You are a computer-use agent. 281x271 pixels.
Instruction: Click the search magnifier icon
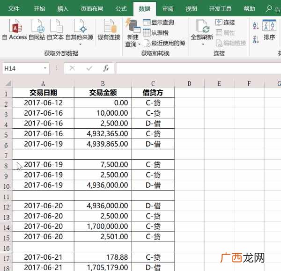point(269,8)
